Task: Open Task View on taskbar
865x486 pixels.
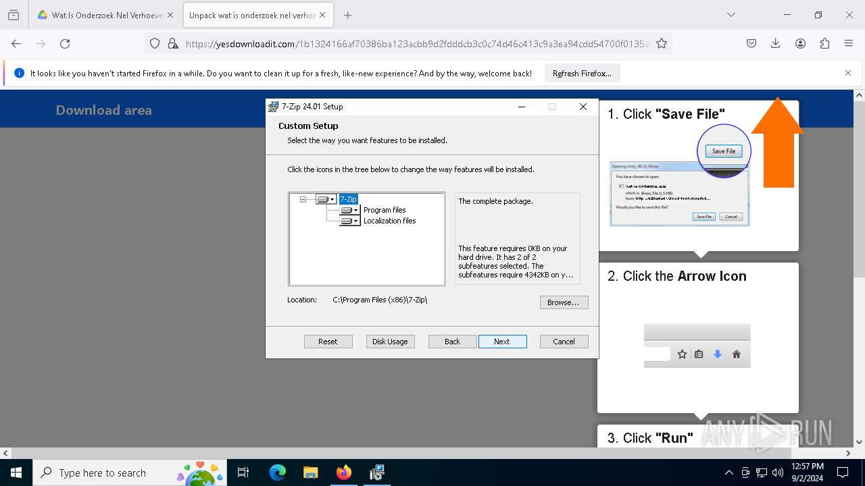Action: 243,473
